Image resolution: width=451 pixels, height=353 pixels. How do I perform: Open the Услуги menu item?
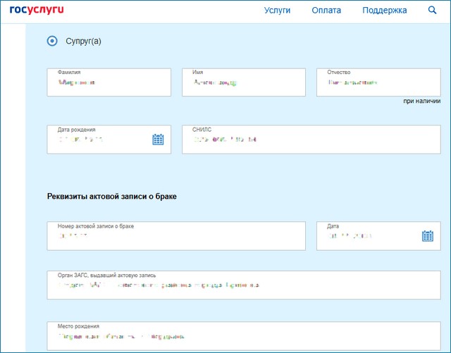pyautogui.click(x=277, y=11)
